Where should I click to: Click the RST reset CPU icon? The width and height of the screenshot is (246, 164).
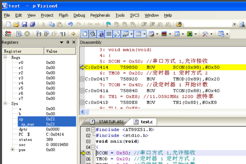(8, 34)
